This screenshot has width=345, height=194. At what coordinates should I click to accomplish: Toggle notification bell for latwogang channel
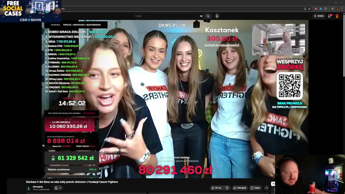click(56, 188)
